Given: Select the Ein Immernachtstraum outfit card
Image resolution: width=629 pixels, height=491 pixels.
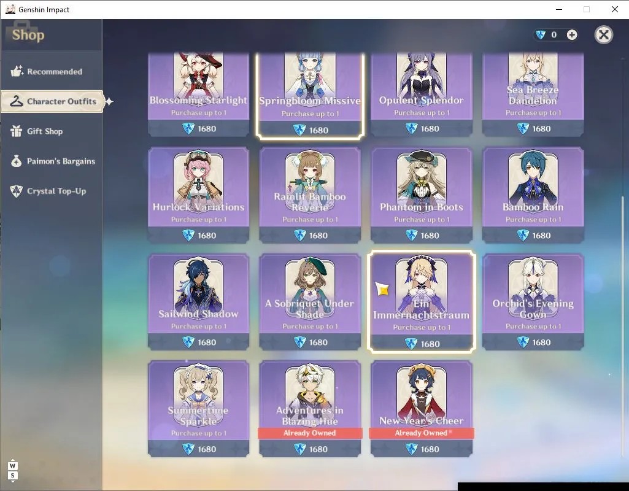Looking at the screenshot, I should click(422, 302).
